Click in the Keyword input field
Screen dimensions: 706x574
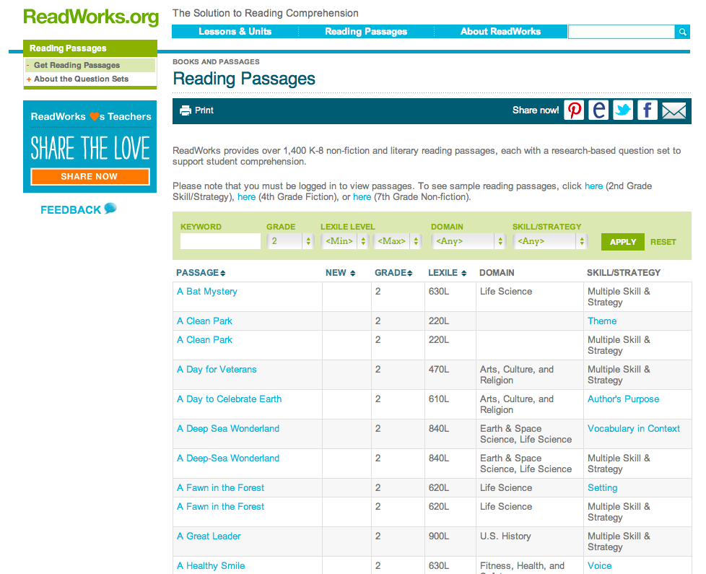[x=220, y=241]
